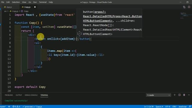
Task: Click 'item.value' inside the li element
Action: click(x=86, y=55)
